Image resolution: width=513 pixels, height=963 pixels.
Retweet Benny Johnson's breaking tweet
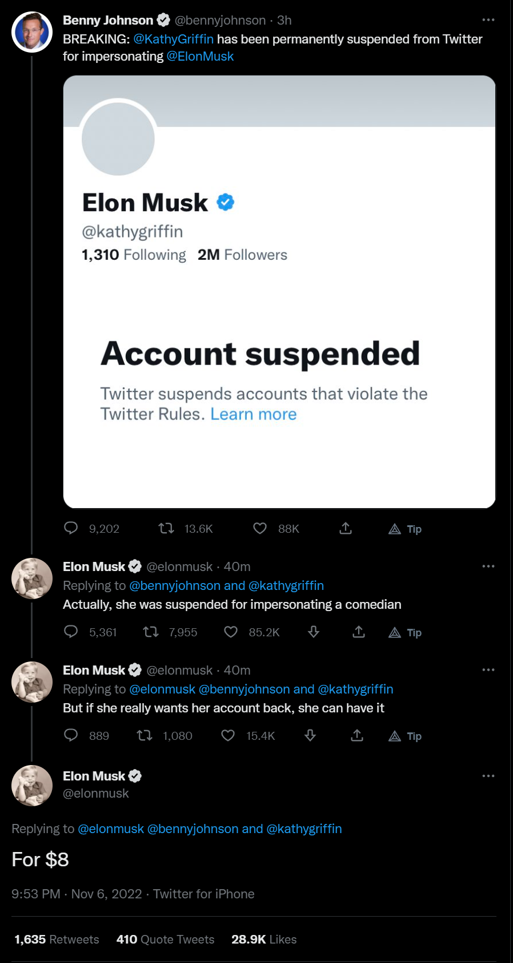(x=166, y=528)
